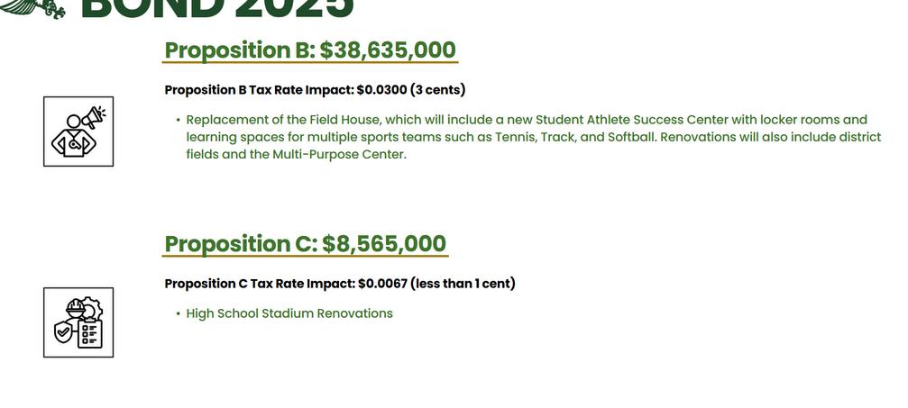Viewport: 908px width, 408px height.
Task: Click the BOND 2025 page title
Action: point(217,9)
